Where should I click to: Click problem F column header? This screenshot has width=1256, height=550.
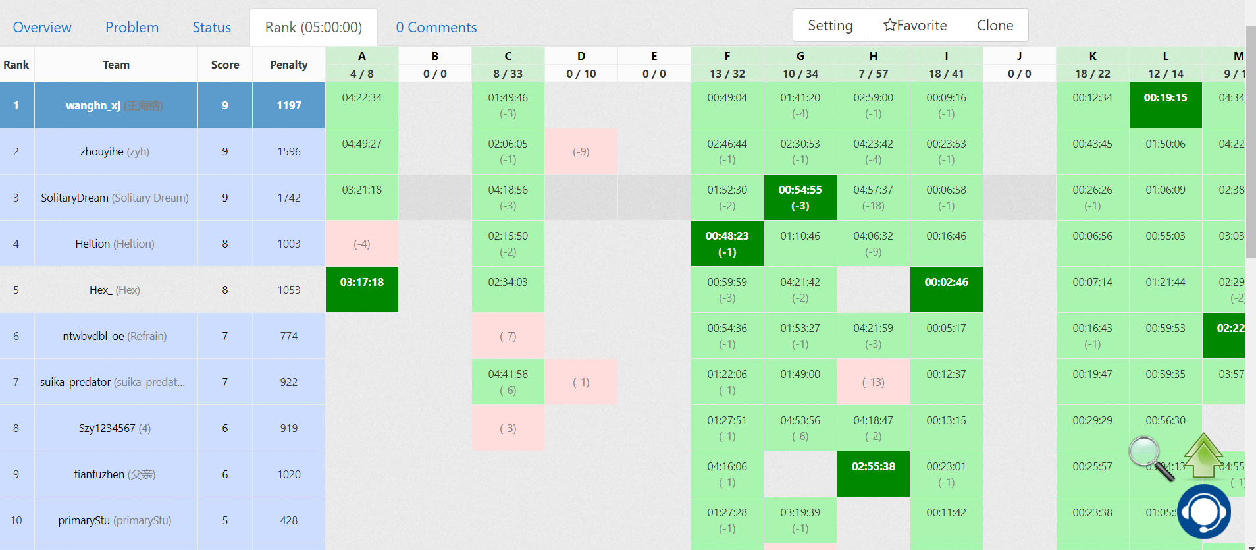pyautogui.click(x=727, y=57)
